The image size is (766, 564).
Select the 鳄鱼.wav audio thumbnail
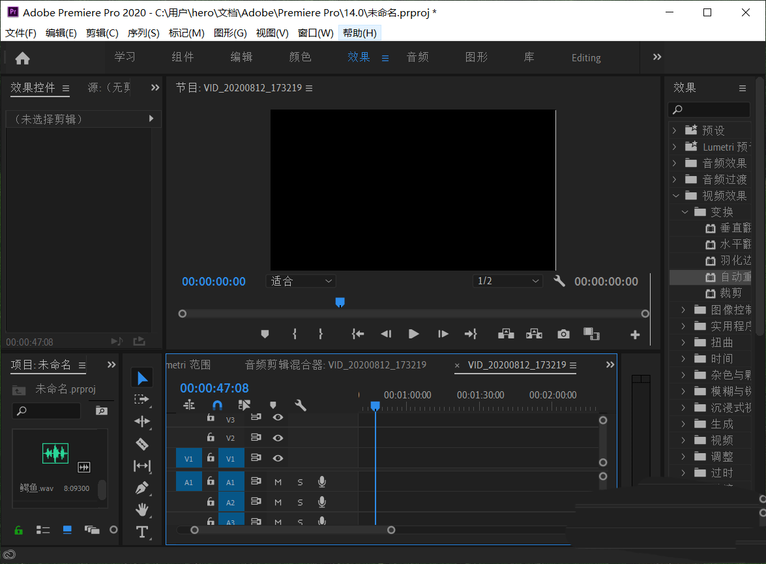(56, 453)
